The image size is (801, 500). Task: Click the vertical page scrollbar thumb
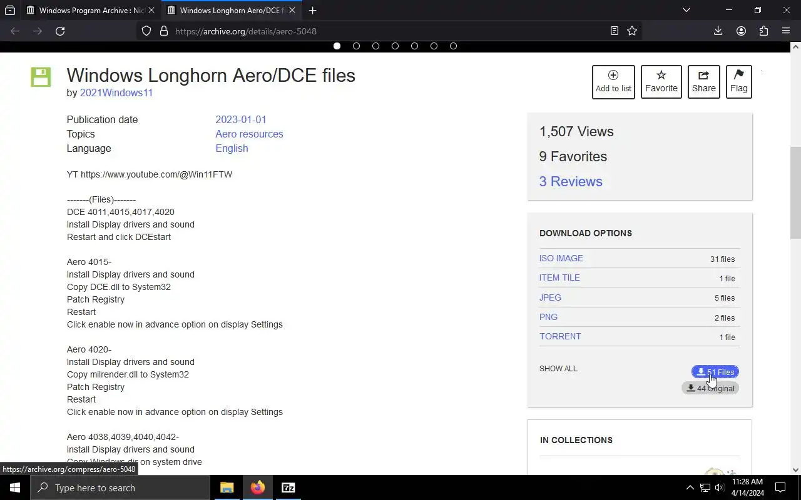click(x=795, y=192)
